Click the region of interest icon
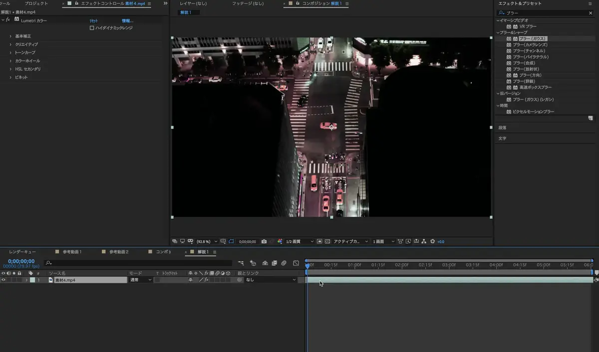Viewport: 599px width, 352px height. (319, 241)
